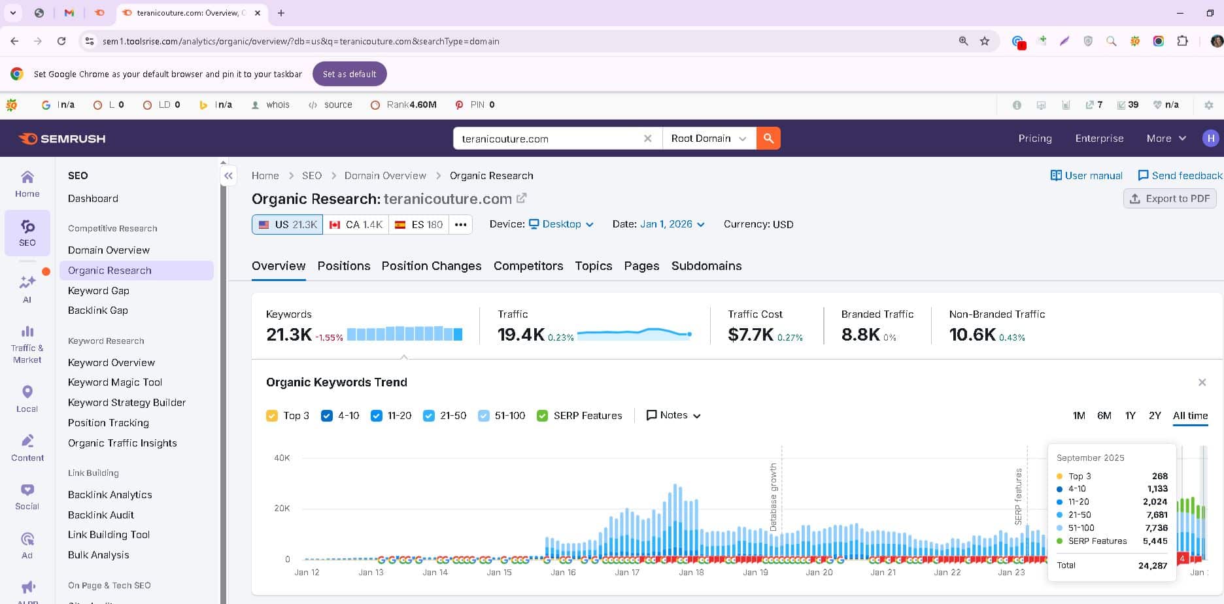The width and height of the screenshot is (1224, 604).
Task: Open the Ad sidebar section
Action: 27,546
